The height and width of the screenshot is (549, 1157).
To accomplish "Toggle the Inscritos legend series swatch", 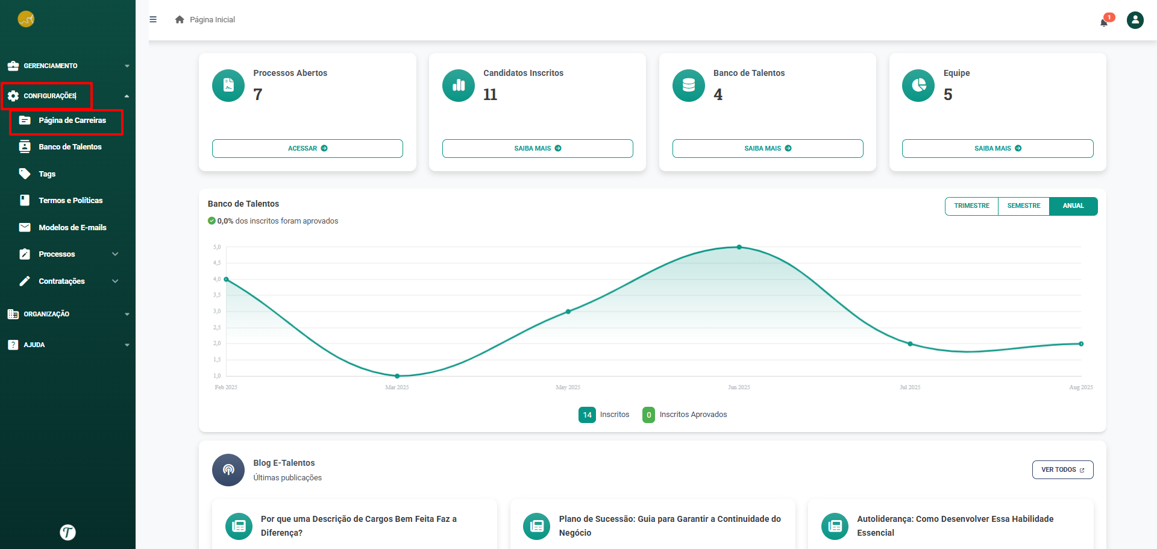I will pyautogui.click(x=587, y=415).
